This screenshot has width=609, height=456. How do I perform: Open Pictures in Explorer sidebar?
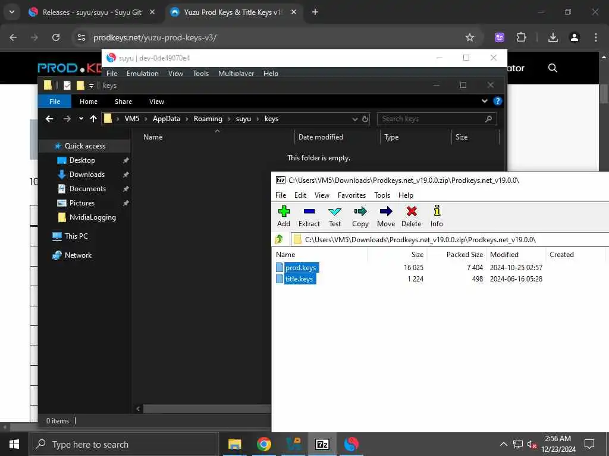coord(81,203)
